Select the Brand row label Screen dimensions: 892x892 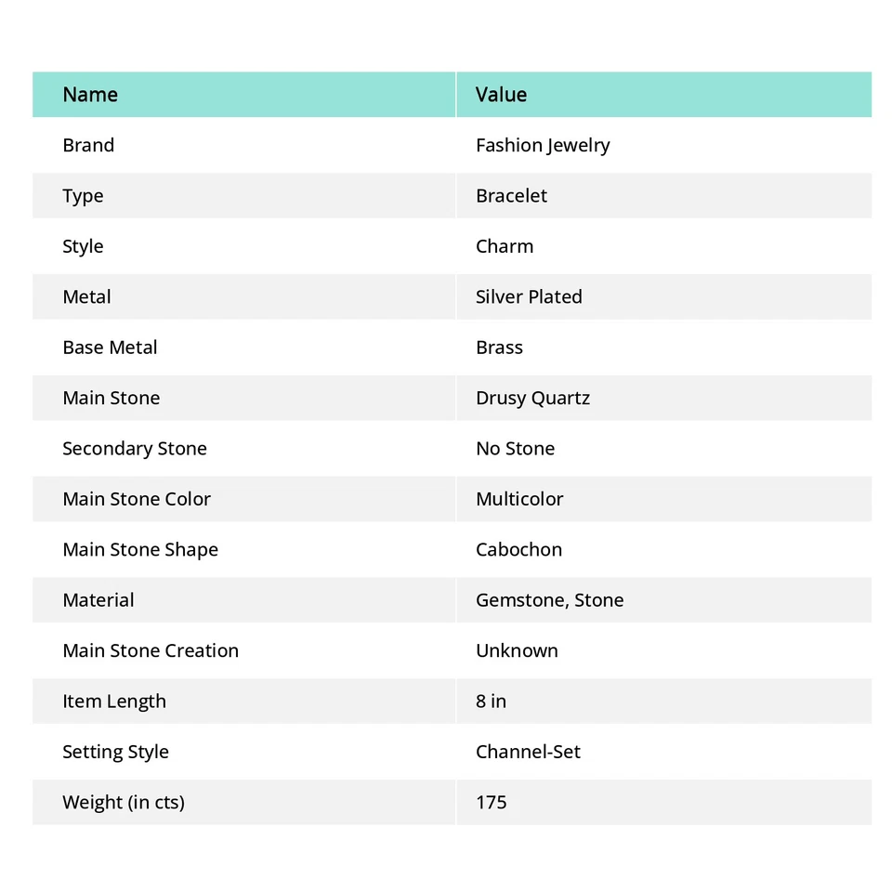[x=88, y=145]
